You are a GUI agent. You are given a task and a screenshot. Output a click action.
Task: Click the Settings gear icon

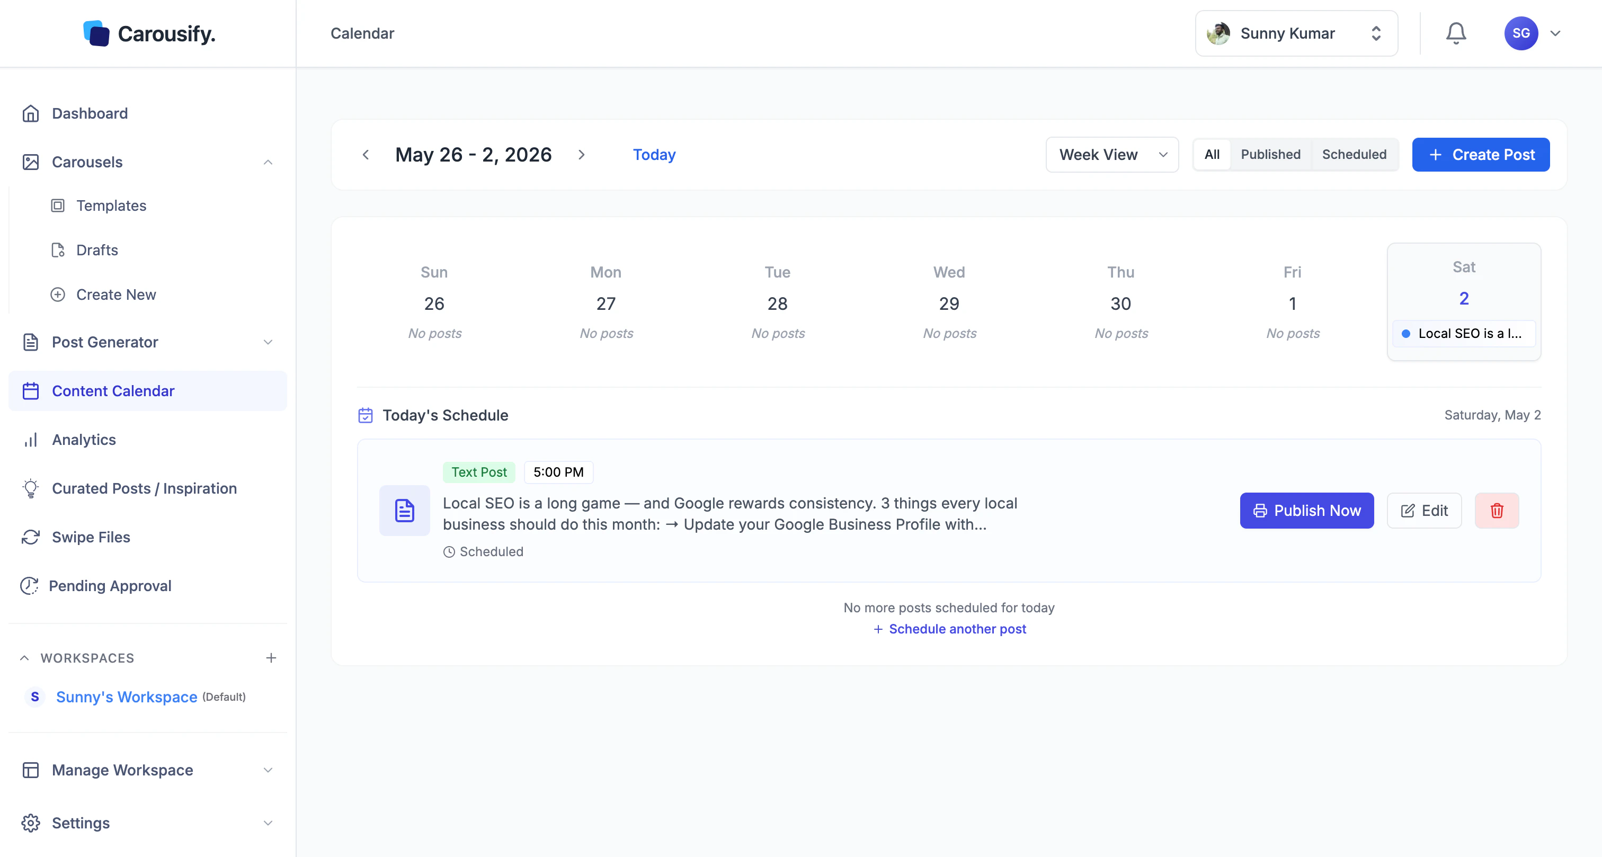pyautogui.click(x=31, y=823)
